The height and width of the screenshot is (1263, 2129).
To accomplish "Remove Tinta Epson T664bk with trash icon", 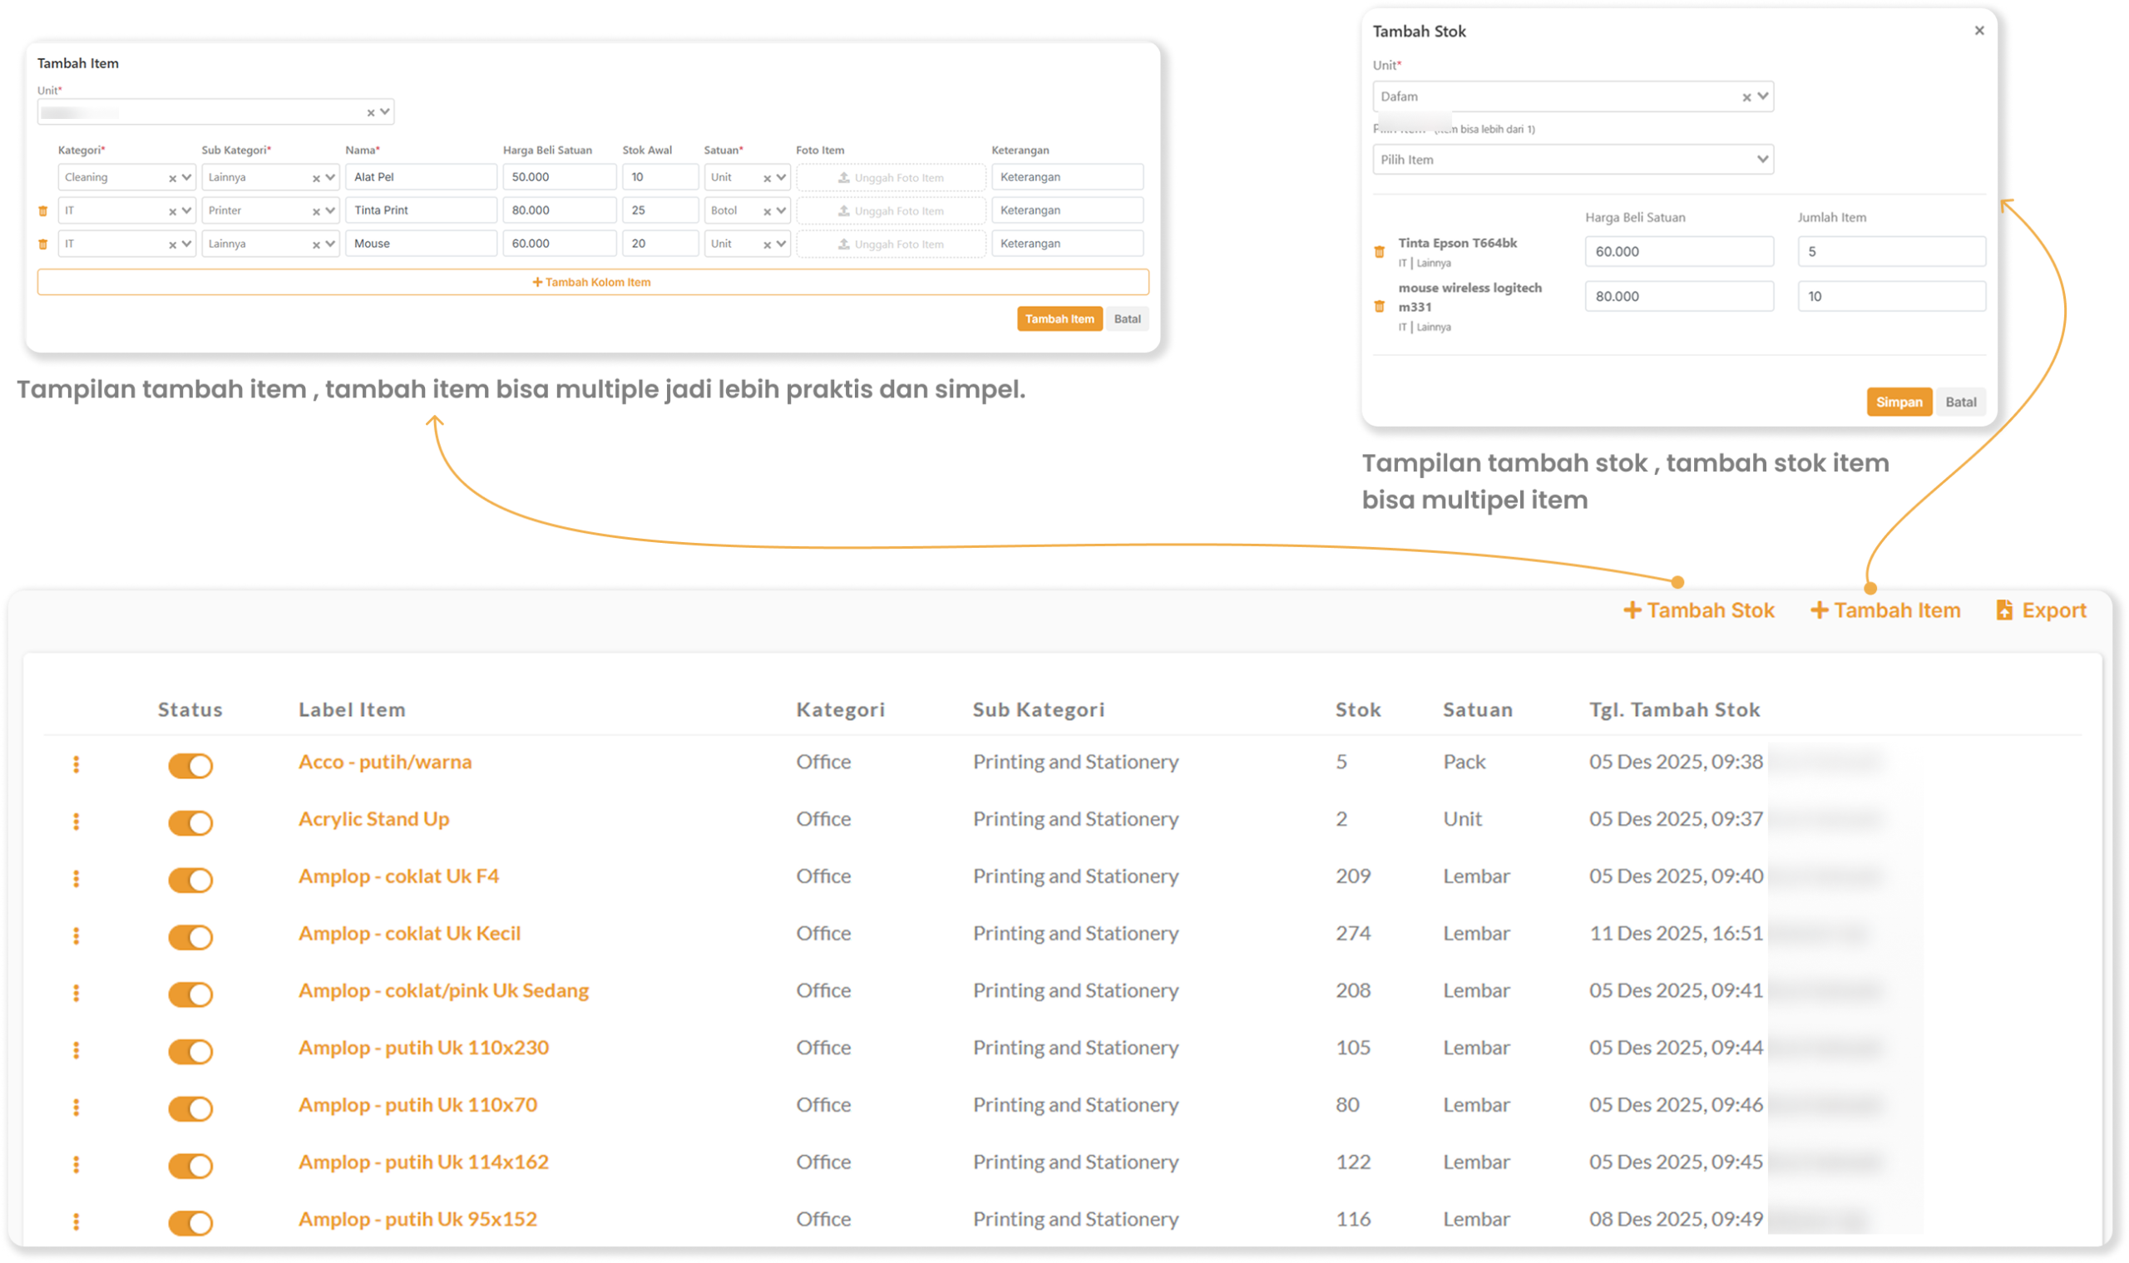I will [1379, 252].
